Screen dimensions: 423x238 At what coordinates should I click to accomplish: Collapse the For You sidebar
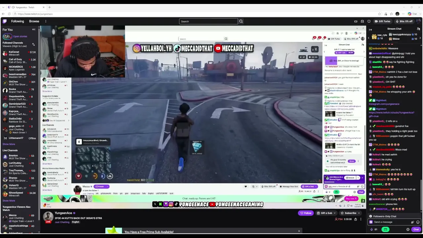pos(33,29)
